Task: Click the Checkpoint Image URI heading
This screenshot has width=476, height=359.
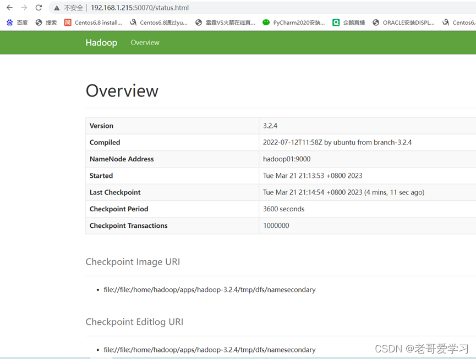Action: [133, 262]
